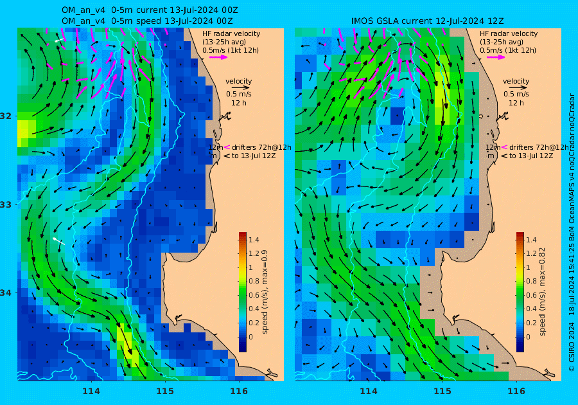Click 'speed (m/s), max=0.9' color bar label
This screenshot has width=578, height=405.
pos(265,292)
